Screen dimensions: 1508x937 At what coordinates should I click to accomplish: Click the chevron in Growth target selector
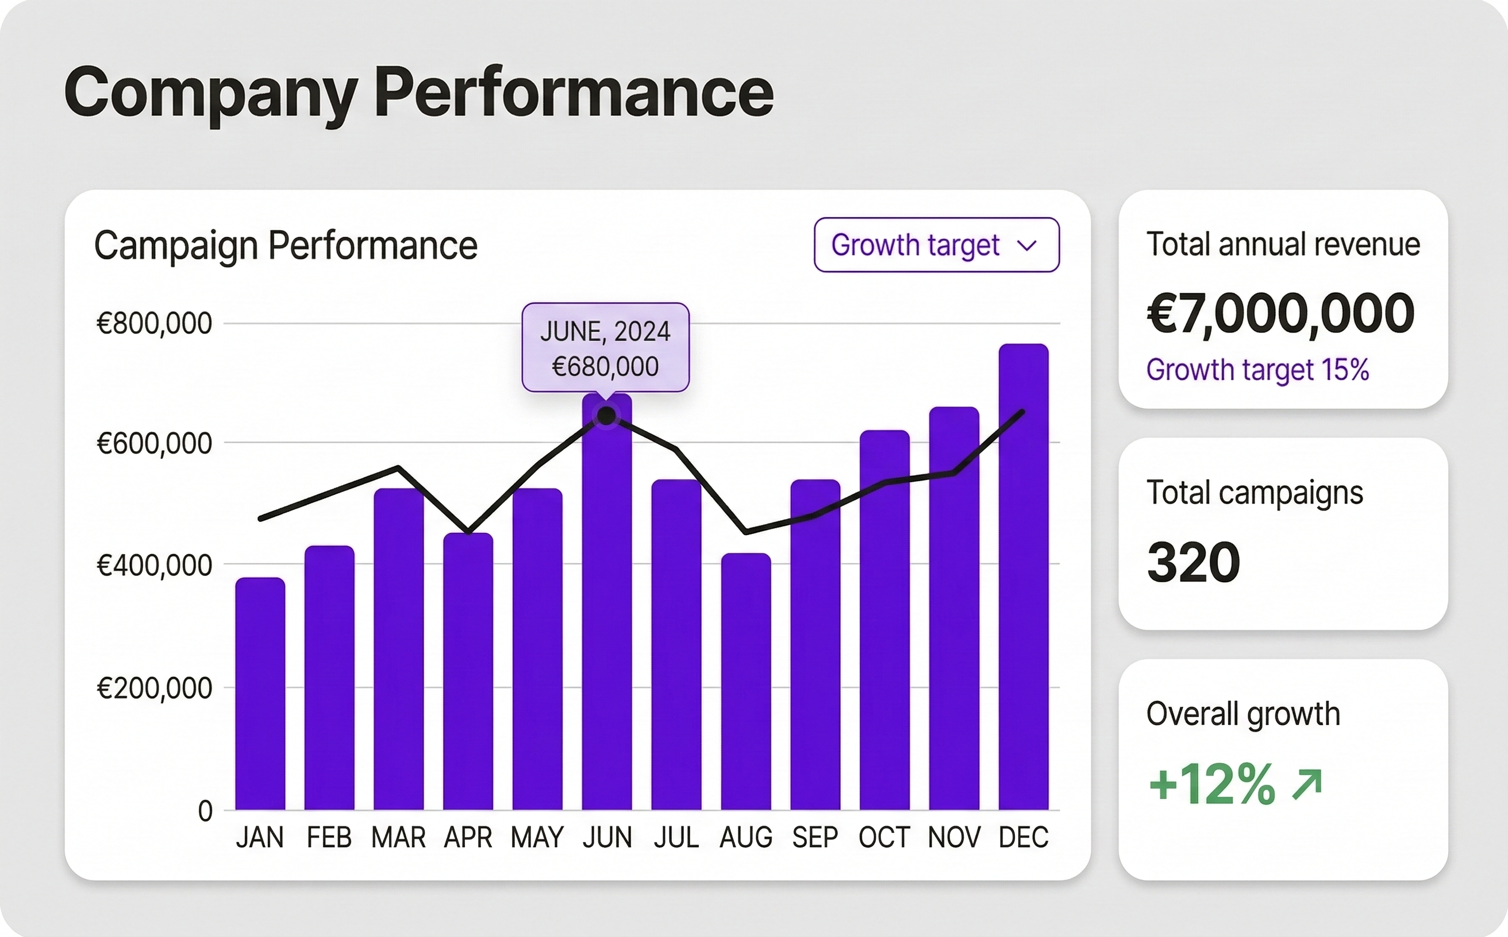(x=1027, y=246)
